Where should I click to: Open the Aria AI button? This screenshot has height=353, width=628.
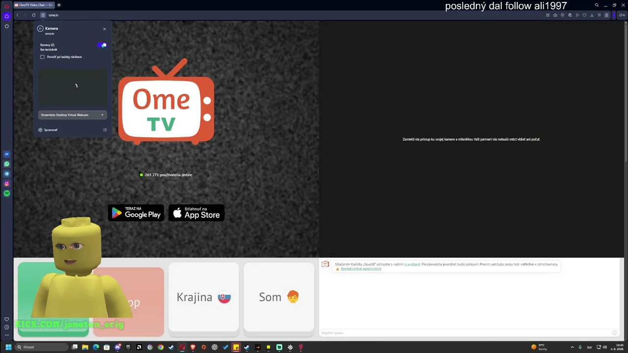pos(622,15)
